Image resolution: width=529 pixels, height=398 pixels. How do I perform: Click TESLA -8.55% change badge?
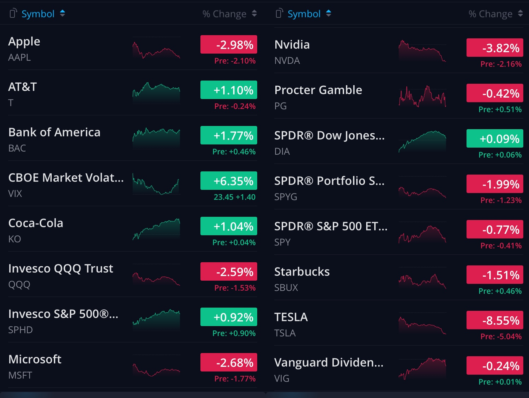coord(495,320)
